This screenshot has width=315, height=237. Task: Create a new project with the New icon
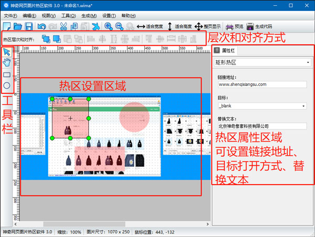(x=7, y=26)
